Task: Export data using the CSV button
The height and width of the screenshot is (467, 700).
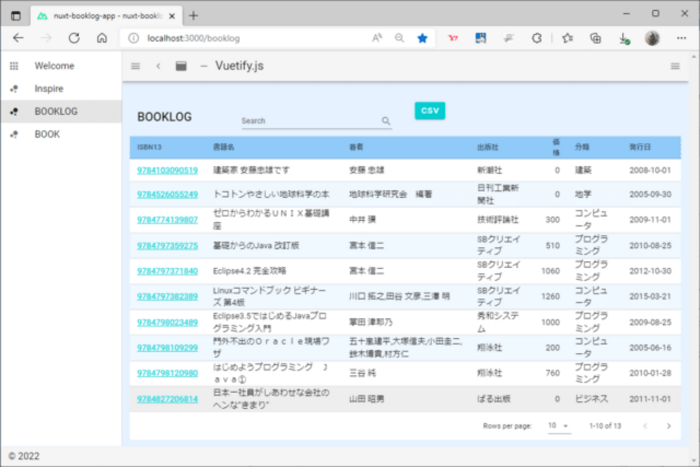Action: point(429,110)
